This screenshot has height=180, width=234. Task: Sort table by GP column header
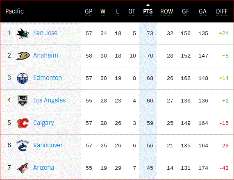click(89, 11)
